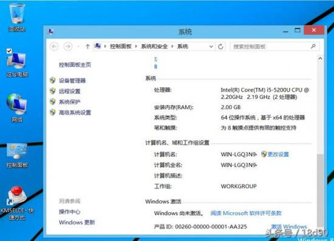
Task: Navigate to 控制面板 breadcrumb
Action: [x=121, y=46]
